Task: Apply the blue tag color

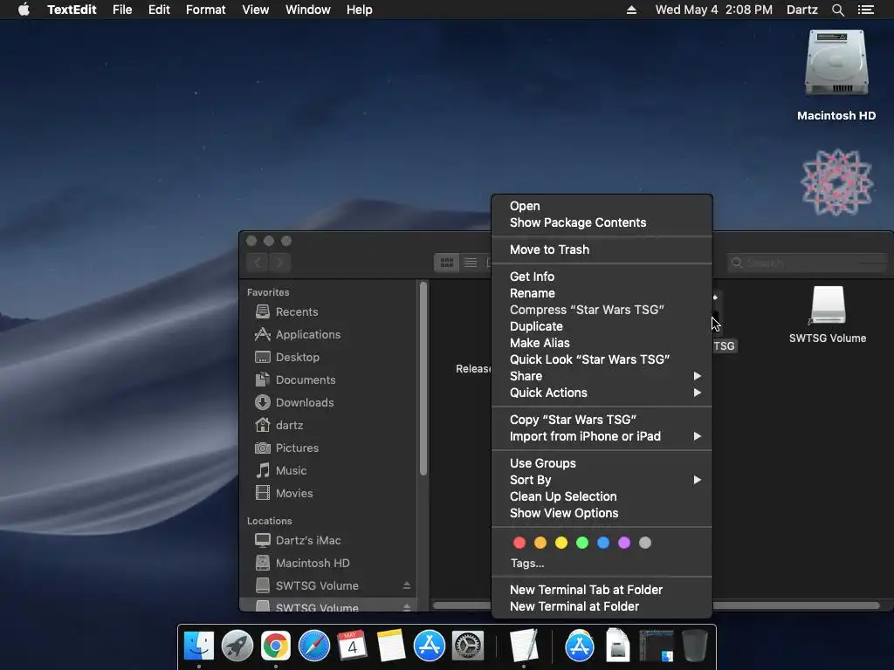Action: click(x=603, y=543)
